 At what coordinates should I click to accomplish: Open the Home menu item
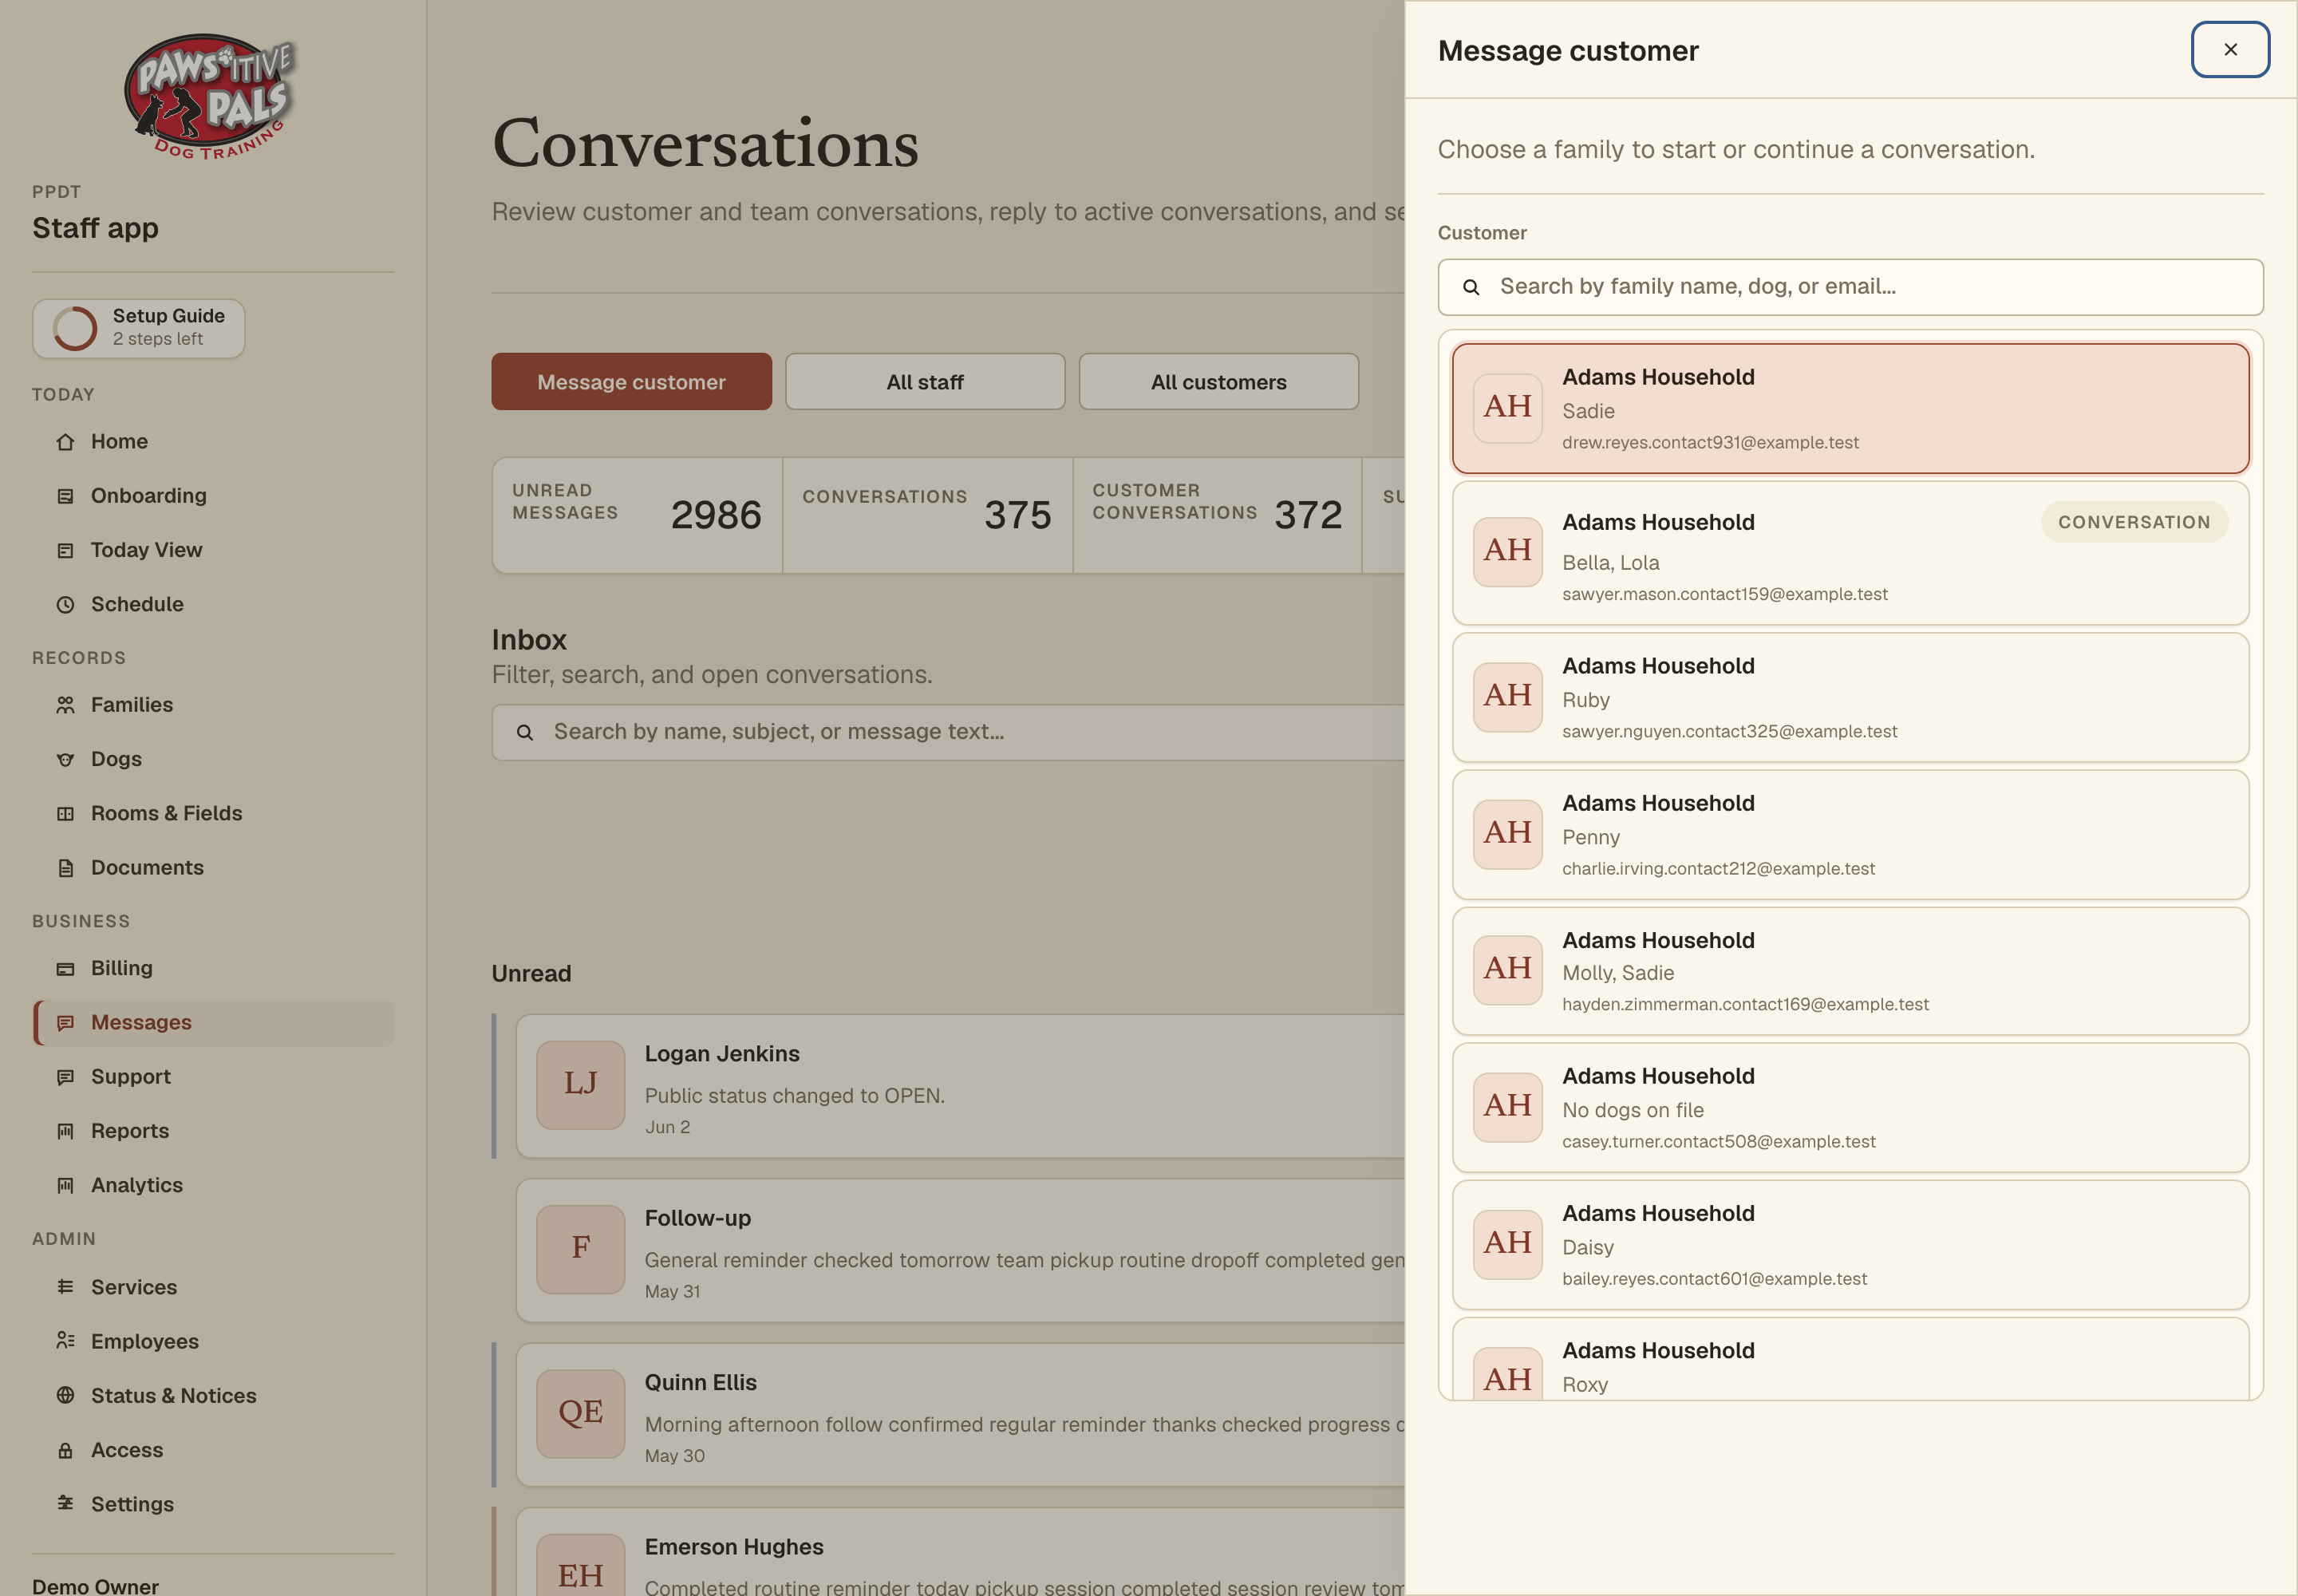[119, 442]
